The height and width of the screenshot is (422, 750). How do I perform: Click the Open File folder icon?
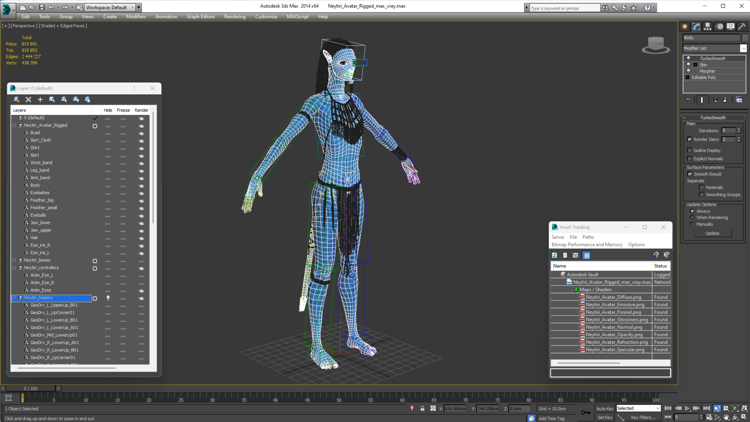[x=32, y=7]
